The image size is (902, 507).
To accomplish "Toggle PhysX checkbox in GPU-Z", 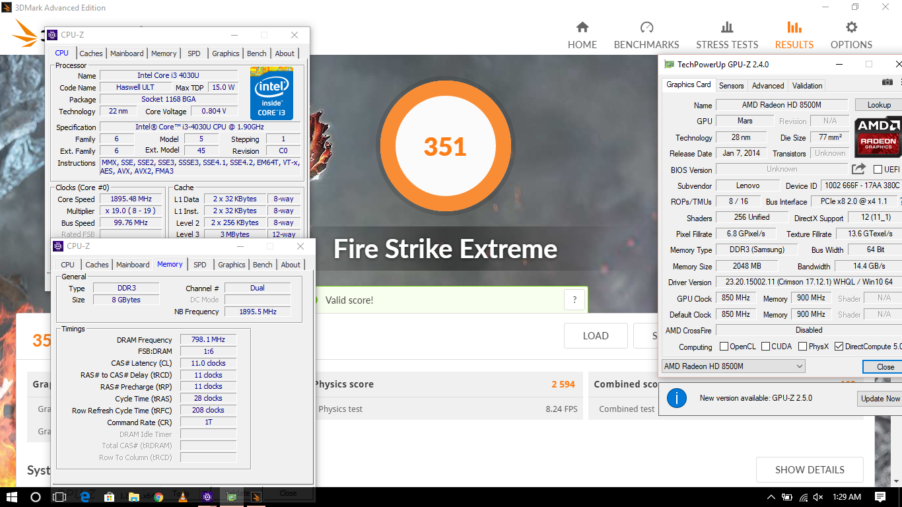I will pyautogui.click(x=803, y=347).
